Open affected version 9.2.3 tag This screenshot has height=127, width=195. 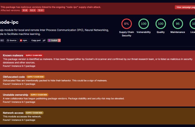[x=32, y=10]
